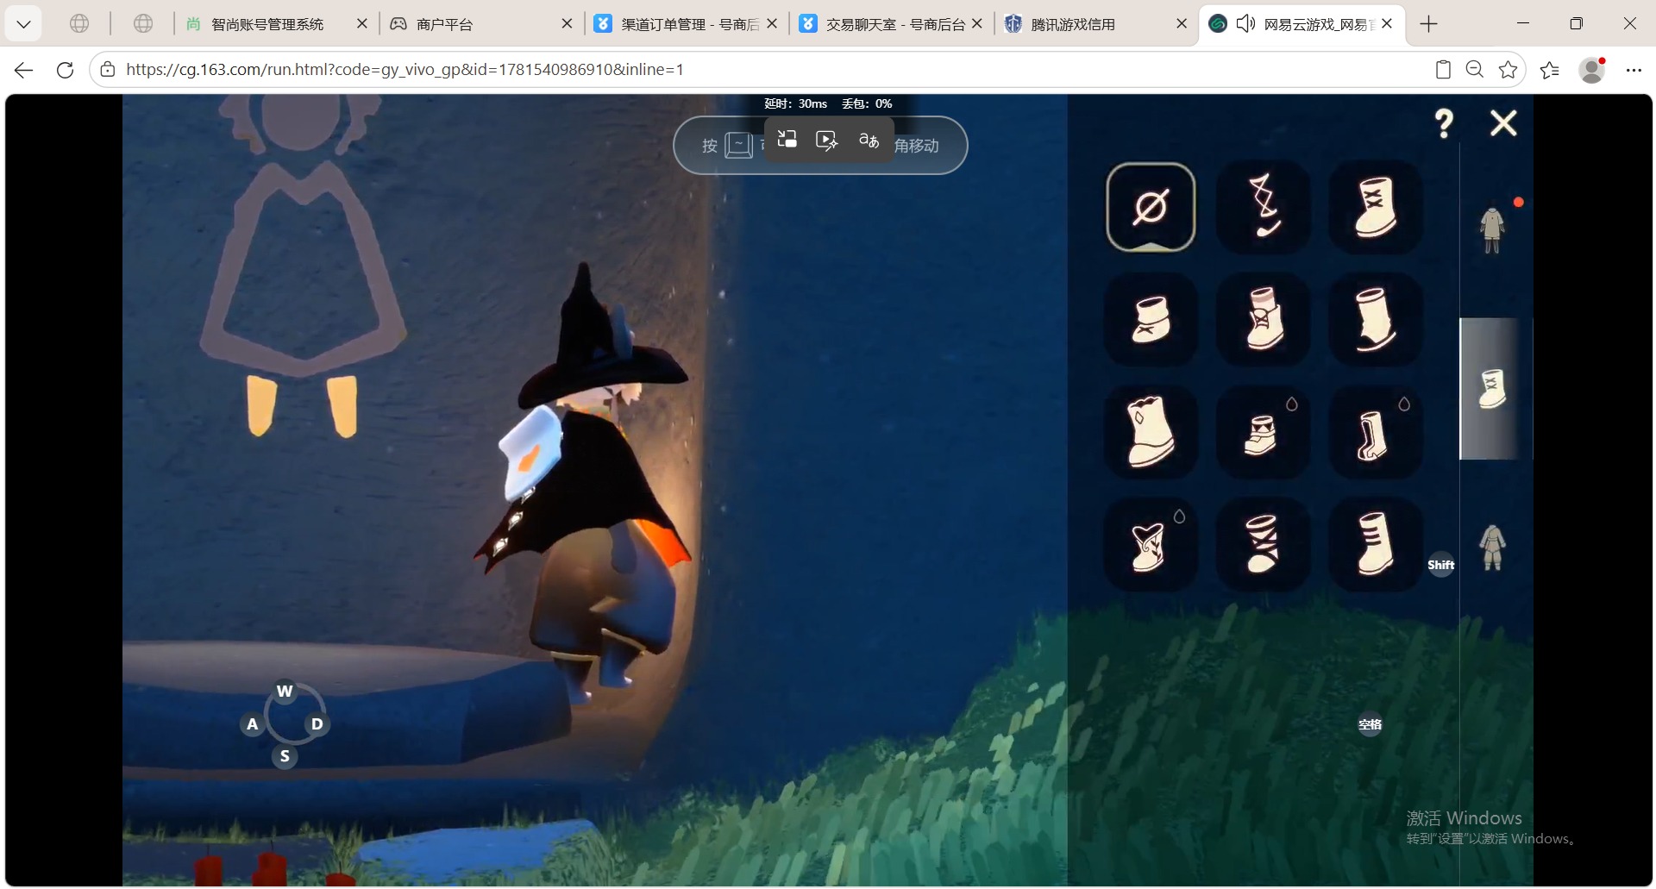1656x889 pixels.
Task: Click the translate overlay icon
Action: point(869,140)
